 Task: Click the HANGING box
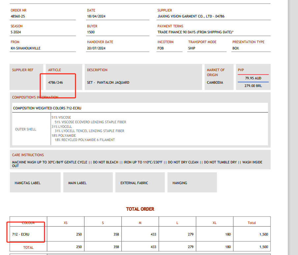click(192, 183)
